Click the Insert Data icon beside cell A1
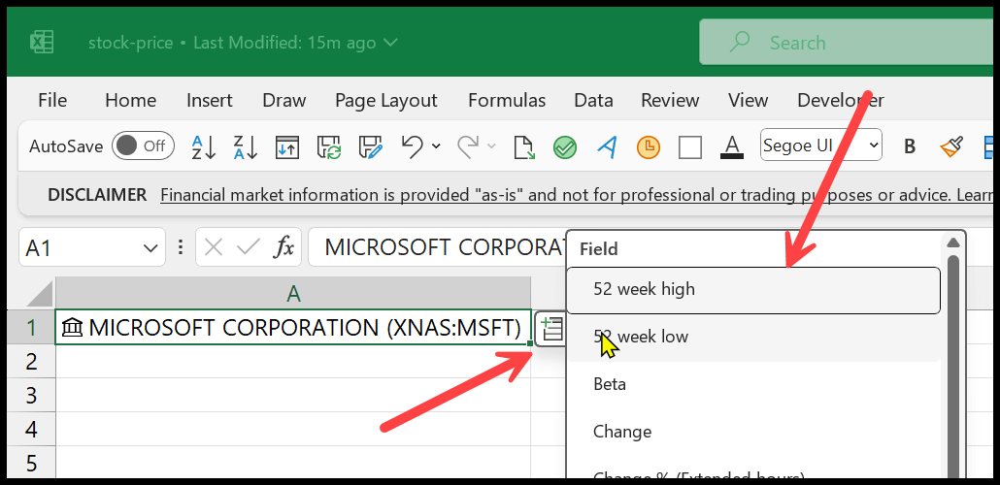Screen dimensions: 1000x485 [x=550, y=329]
